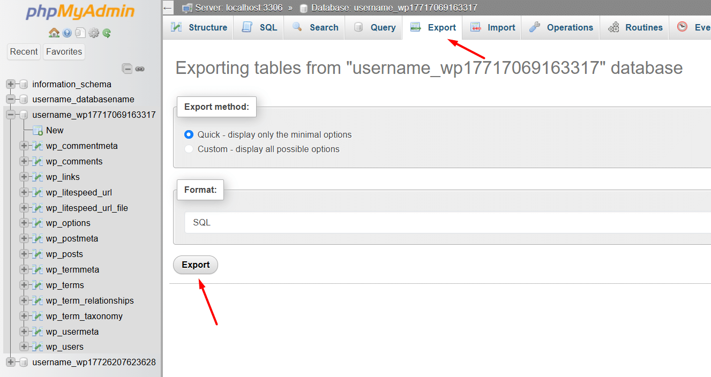Expand the wp_litespeed_url_file table node
Image resolution: width=711 pixels, height=377 pixels.
pyautogui.click(x=24, y=208)
